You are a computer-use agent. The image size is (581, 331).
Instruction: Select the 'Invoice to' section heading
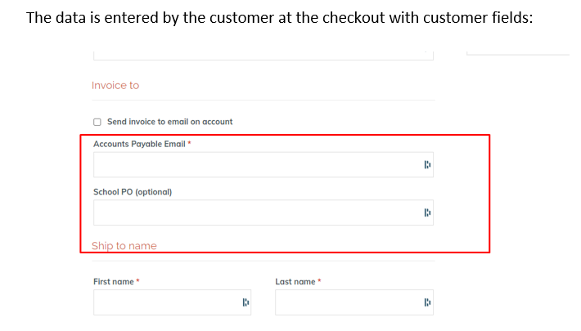[x=115, y=86]
